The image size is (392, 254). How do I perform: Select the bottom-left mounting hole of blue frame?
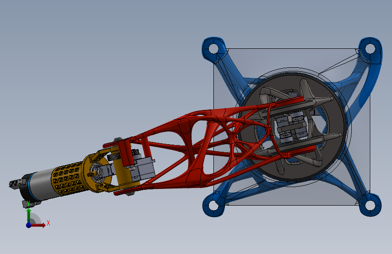[x=213, y=205]
